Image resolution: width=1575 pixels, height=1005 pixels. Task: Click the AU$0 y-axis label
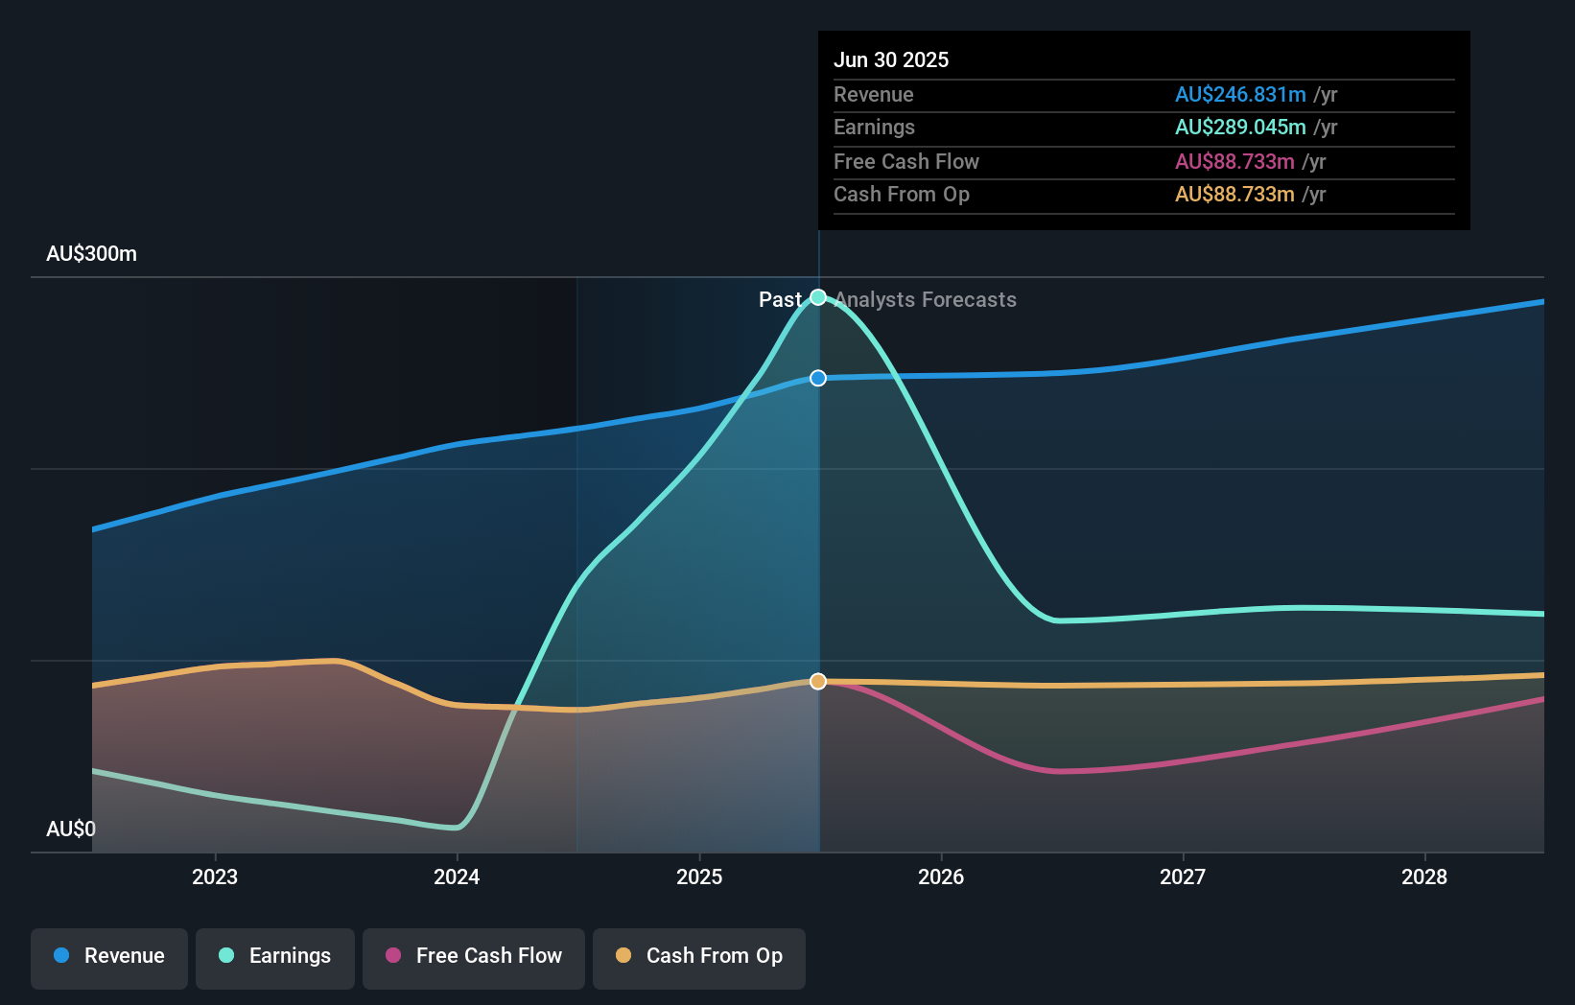coord(71,829)
